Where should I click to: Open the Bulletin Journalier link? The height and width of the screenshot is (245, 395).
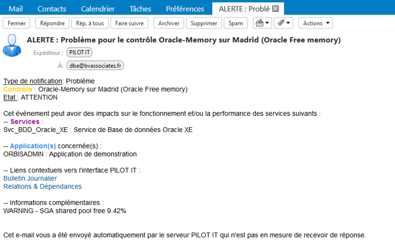pyautogui.click(x=30, y=178)
